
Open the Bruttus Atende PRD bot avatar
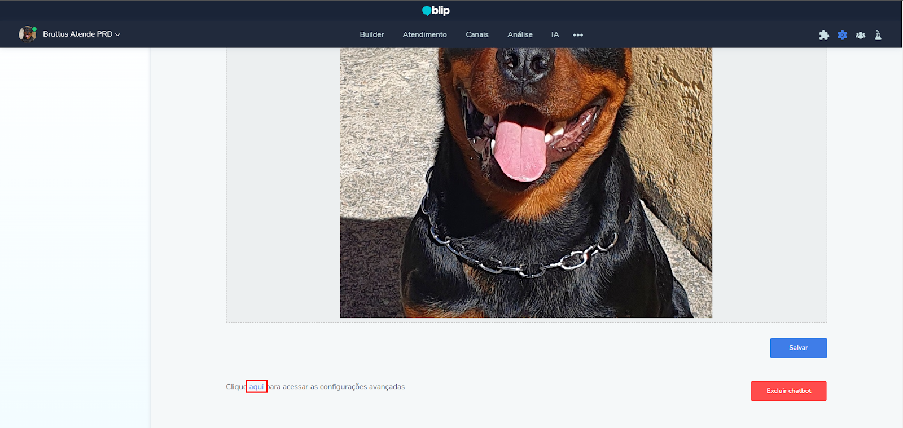27,34
